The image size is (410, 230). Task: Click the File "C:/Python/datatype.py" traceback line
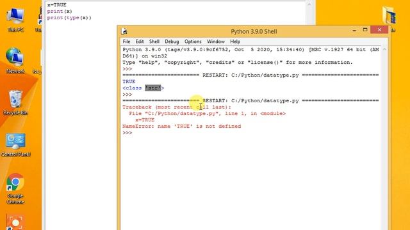[208, 114]
